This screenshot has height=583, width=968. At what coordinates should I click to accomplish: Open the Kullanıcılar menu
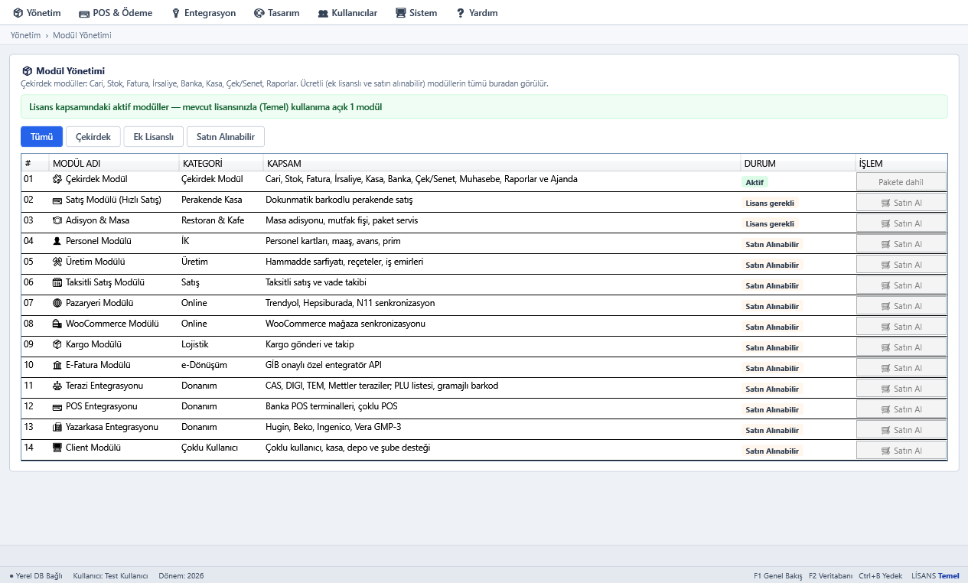(x=347, y=13)
